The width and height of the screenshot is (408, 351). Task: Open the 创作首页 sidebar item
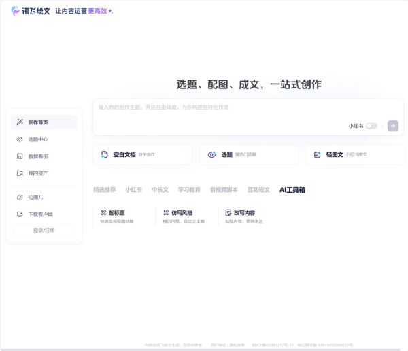pos(44,122)
